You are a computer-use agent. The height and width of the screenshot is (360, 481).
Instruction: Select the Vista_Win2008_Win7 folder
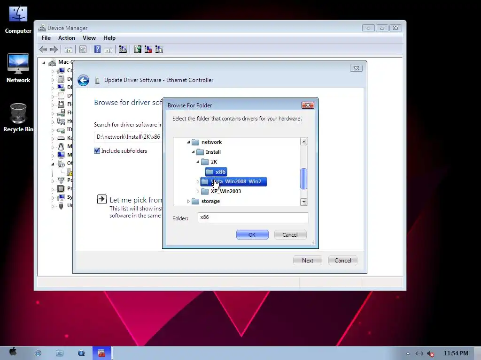point(233,181)
